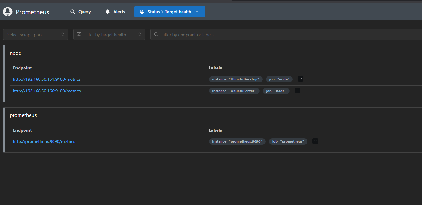The width and height of the screenshot is (422, 205).
Task: Click the Filter by endpoint or labels field
Action: pyautogui.click(x=286, y=34)
